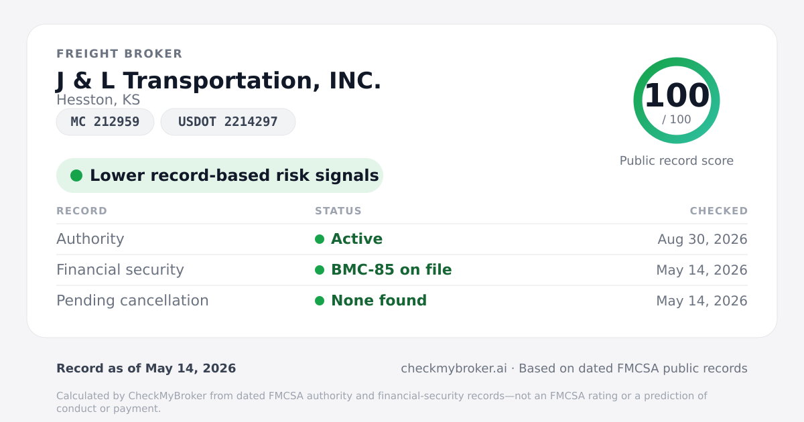This screenshot has height=422, width=804.
Task: Click the Public record score label
Action: [x=677, y=161]
